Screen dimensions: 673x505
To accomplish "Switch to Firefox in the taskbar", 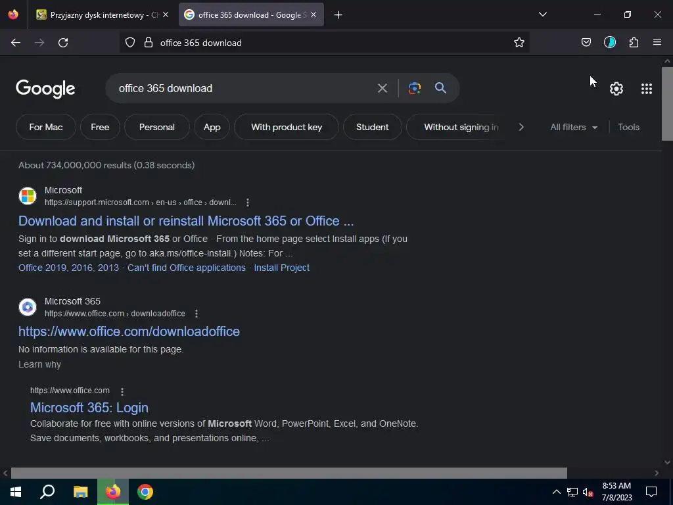I will point(113,492).
